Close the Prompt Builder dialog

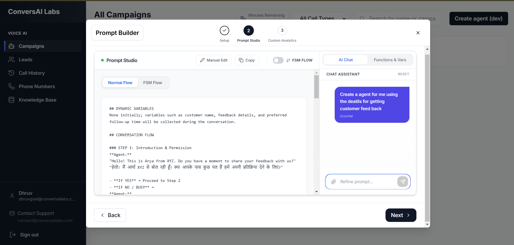418,33
